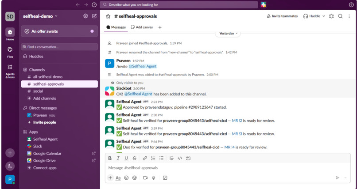Mention someone with the @ icon
Screen dimensions: 357x189
(135, 178)
